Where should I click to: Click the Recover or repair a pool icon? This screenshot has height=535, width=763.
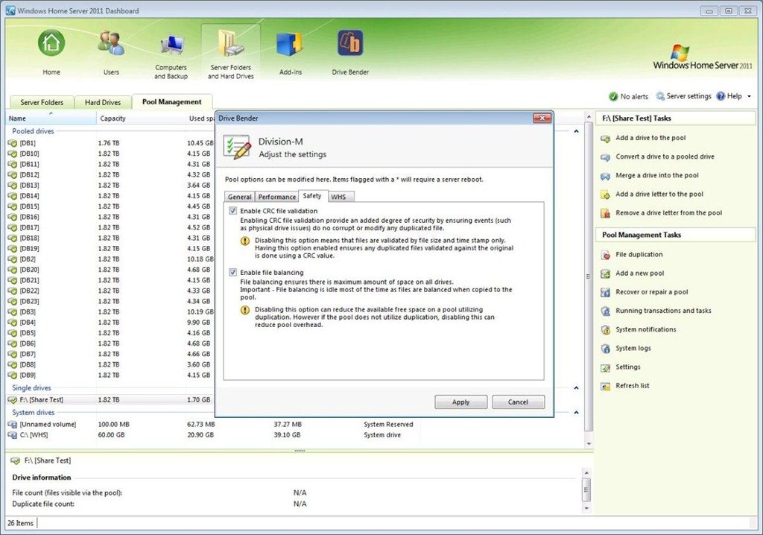coord(605,293)
